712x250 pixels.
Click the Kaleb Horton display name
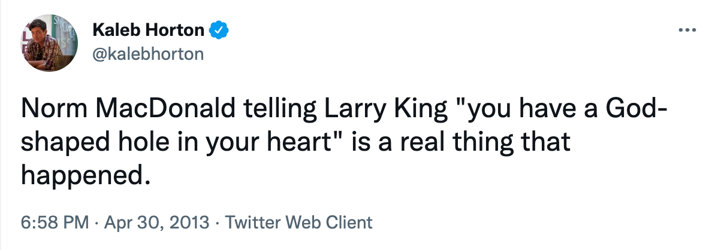(x=149, y=29)
